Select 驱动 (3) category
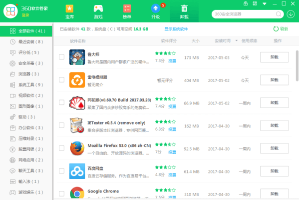The height and width of the screenshot is (200, 299). 26,117
